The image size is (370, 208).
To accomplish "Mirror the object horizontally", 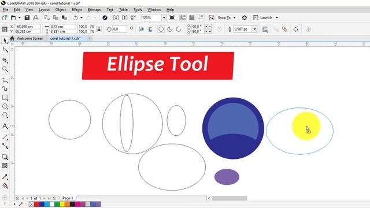I will point(141,29).
